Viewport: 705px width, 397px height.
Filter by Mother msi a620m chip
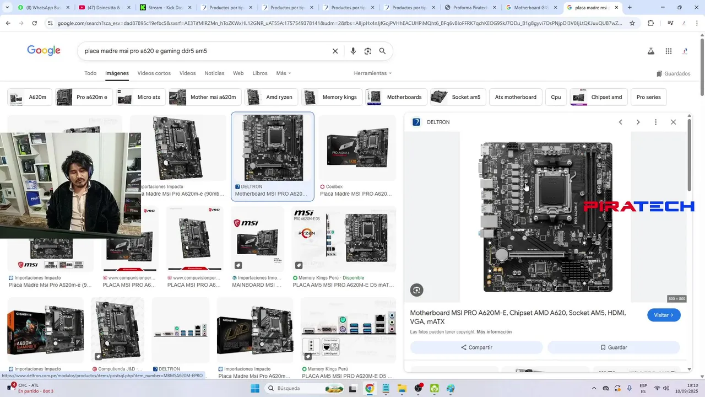pos(205,97)
